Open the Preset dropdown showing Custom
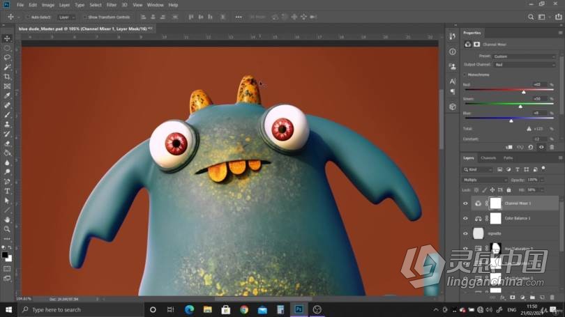Viewport: 565px width, 317px height. coord(524,56)
